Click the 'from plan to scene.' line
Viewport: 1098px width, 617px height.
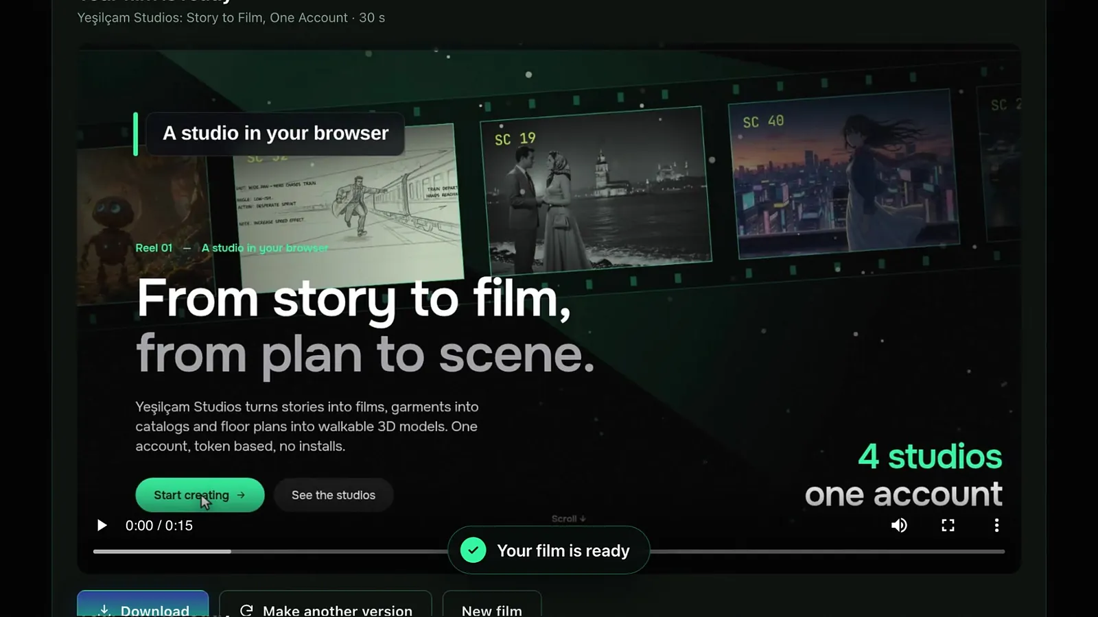tap(365, 354)
